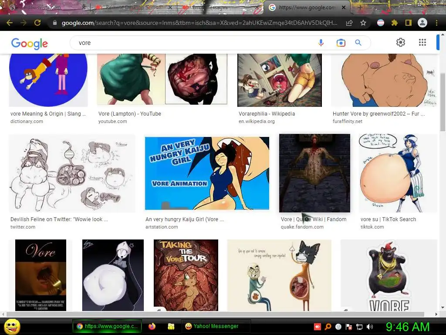446x335 pixels.
Task: Click the network connection tray icon
Action: point(359,327)
